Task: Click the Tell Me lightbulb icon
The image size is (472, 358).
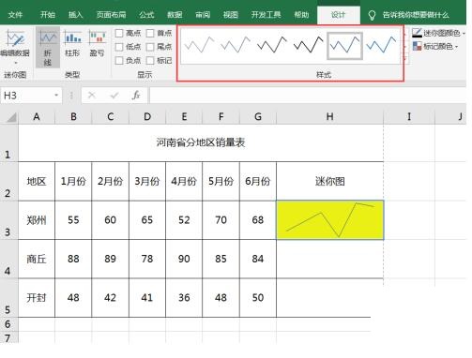Action: [372, 15]
